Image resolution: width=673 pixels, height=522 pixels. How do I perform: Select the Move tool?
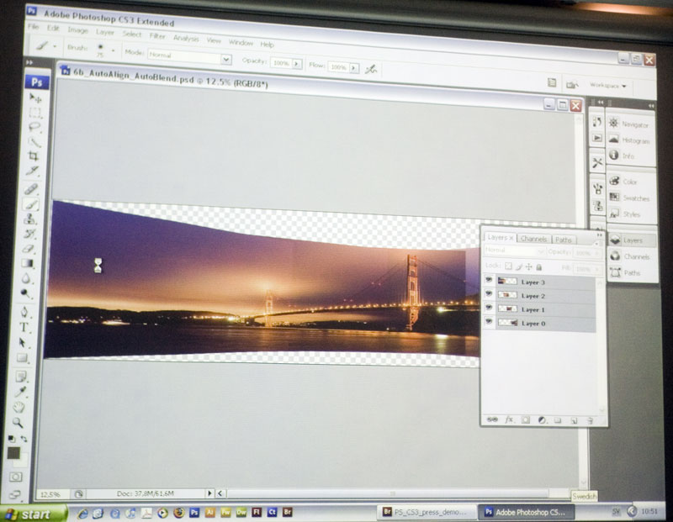(x=35, y=98)
